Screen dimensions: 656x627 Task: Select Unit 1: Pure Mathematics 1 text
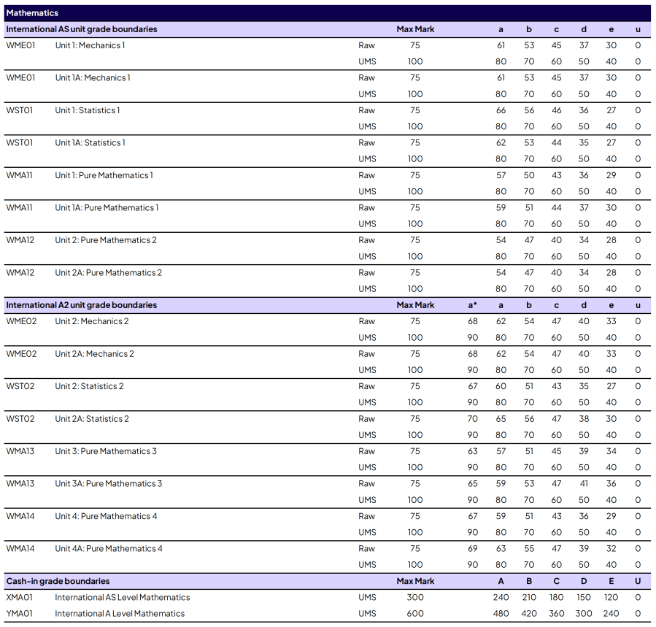click(x=104, y=175)
